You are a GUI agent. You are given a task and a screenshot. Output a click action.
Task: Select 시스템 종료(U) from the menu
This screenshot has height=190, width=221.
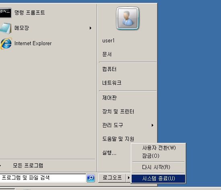point(158,179)
